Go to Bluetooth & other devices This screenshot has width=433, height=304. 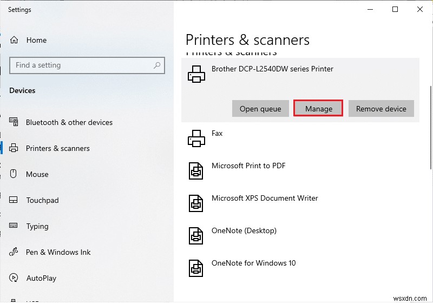coord(69,122)
